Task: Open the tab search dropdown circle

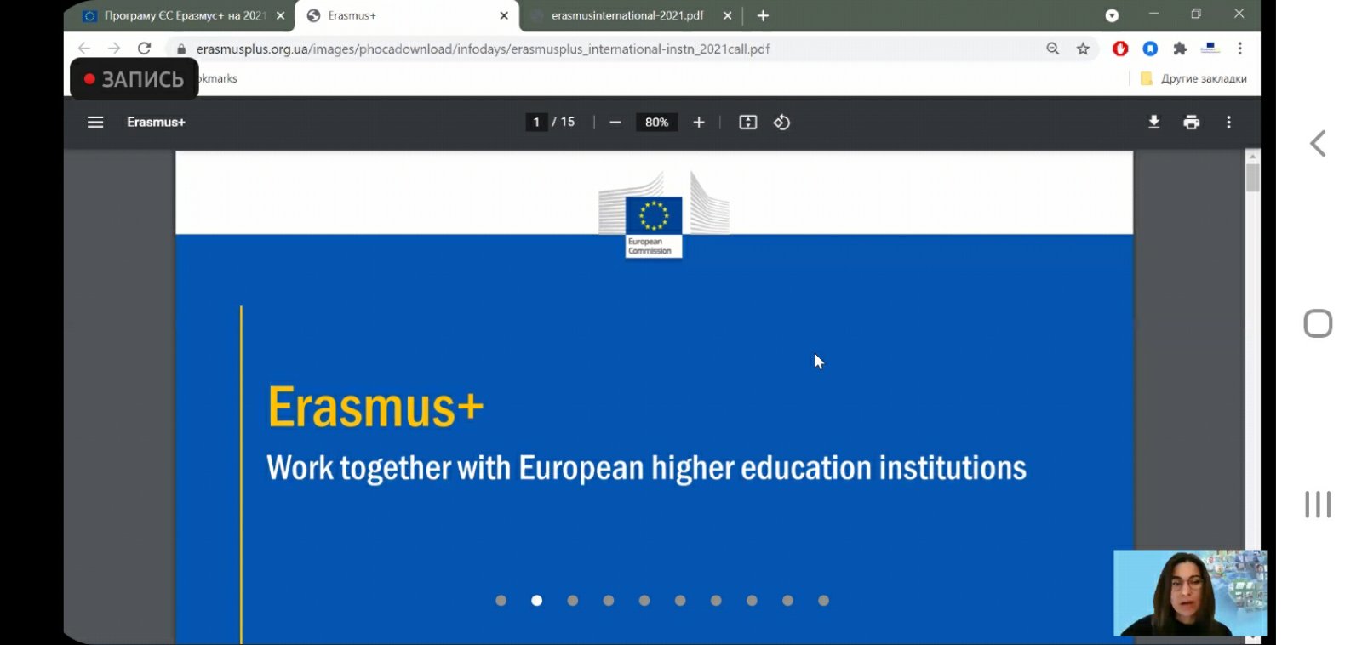Action: pyautogui.click(x=1112, y=15)
